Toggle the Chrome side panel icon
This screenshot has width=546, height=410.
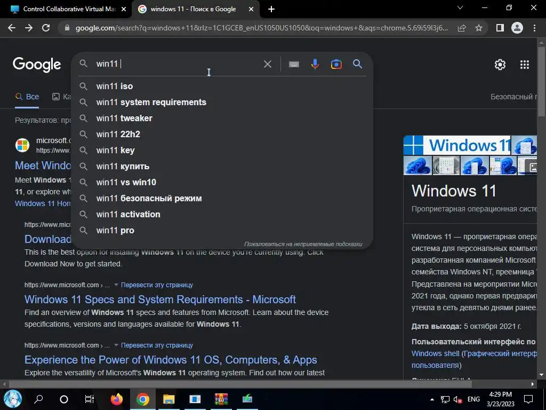coord(500,28)
